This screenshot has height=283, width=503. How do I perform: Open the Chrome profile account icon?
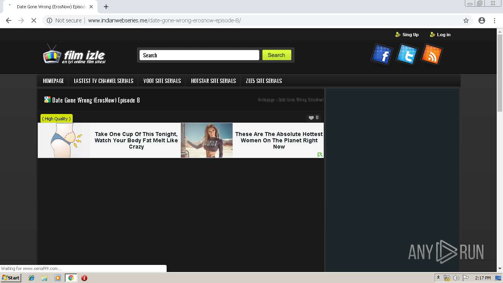(482, 20)
